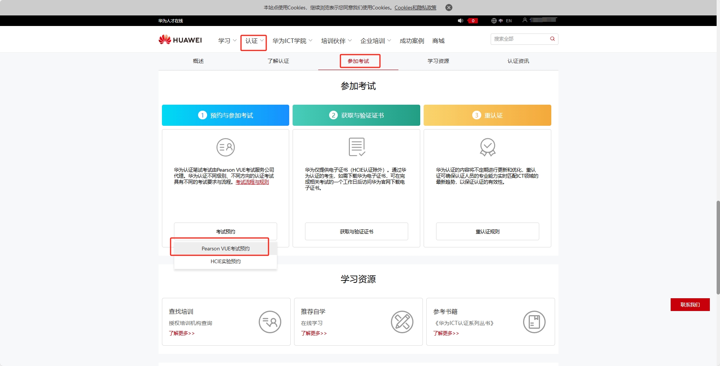Open 了解更多 under 推荐自学
Viewport: 720px width, 366px height.
[x=314, y=333]
